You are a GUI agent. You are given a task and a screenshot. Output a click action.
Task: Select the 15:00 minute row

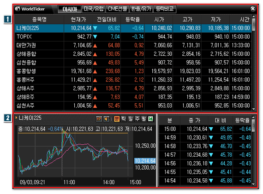[x=205, y=129]
